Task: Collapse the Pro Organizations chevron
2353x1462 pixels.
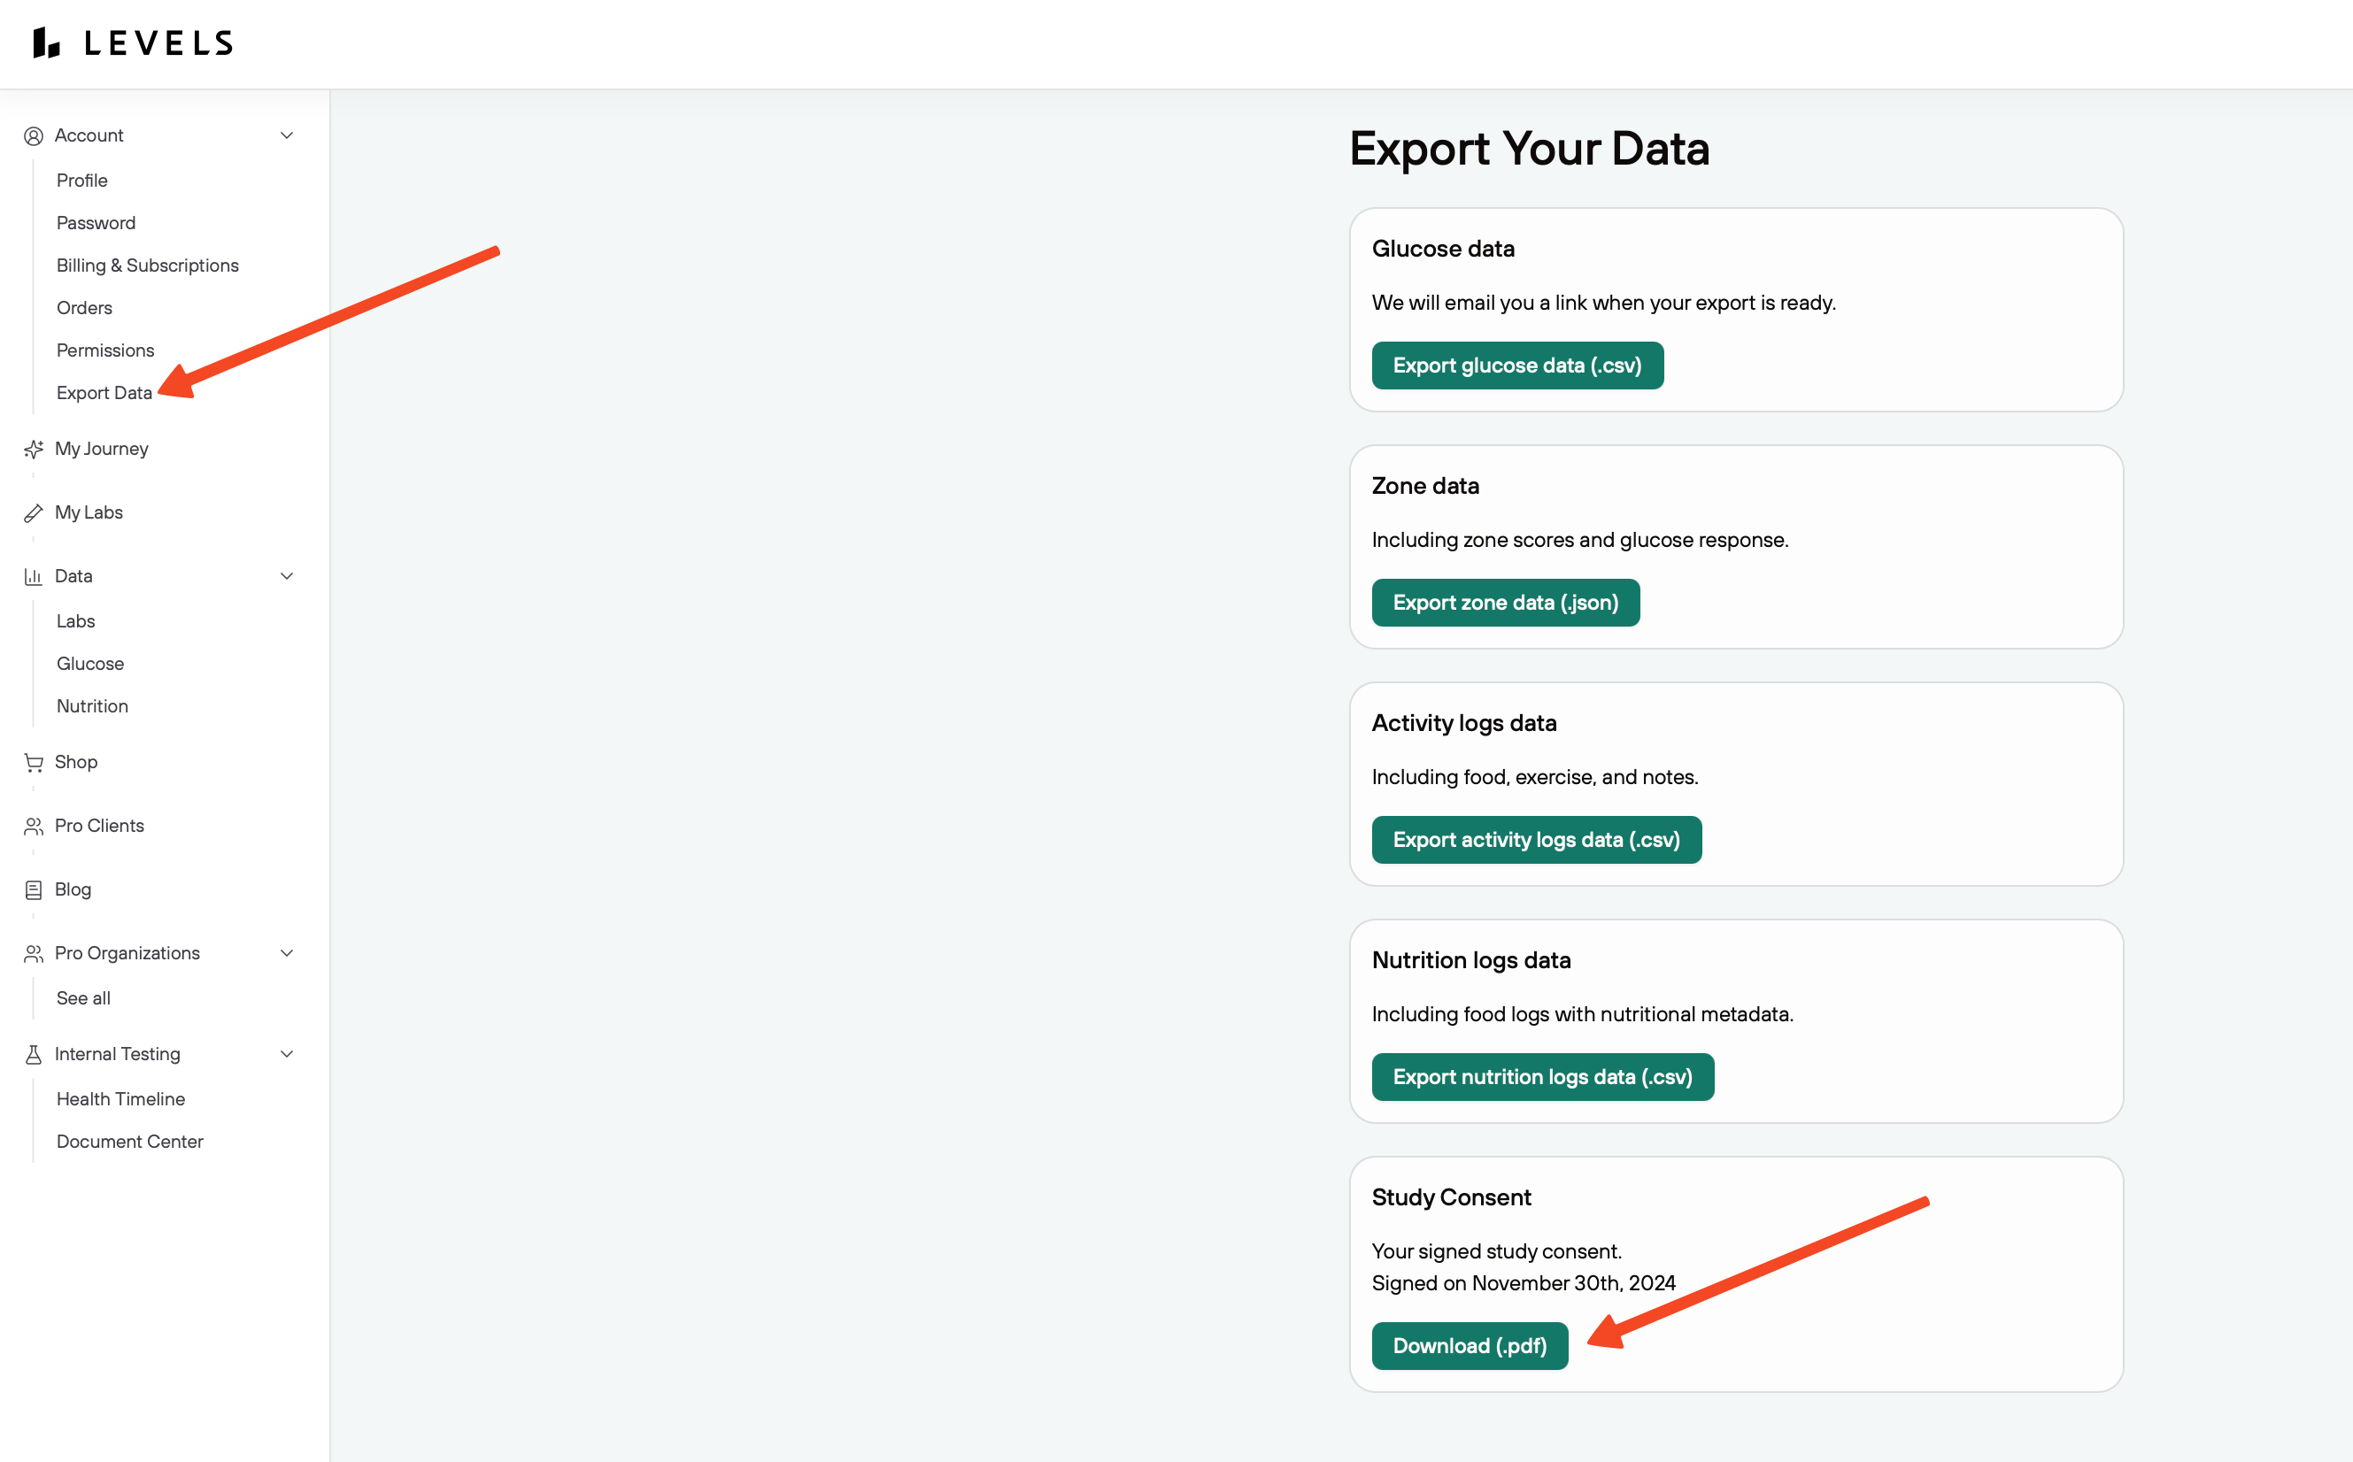Action: point(287,953)
